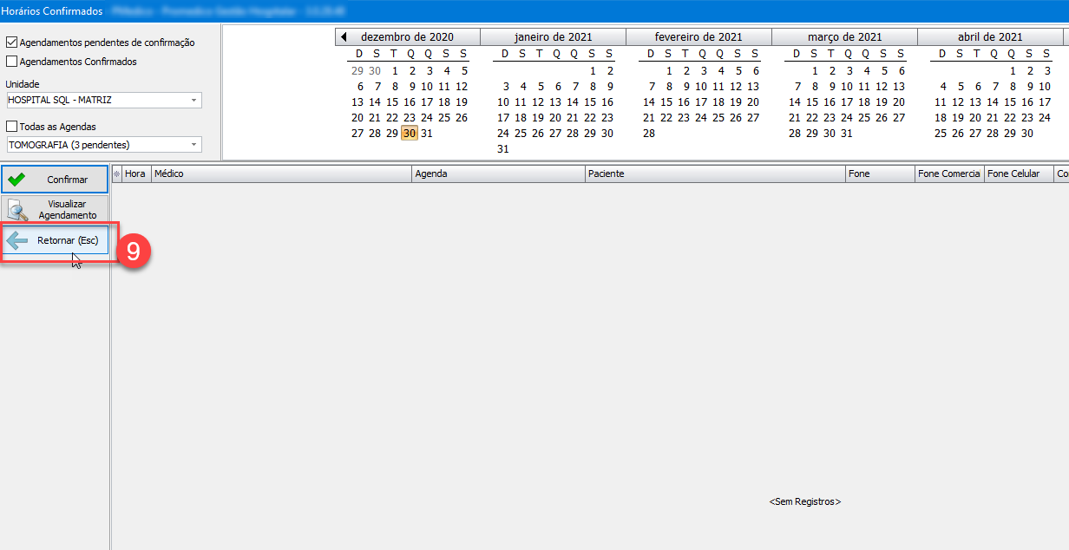Toggle Agendamentos pendentes de confirmação checkbox
Screen dimensions: 1069x550
(x=12, y=43)
